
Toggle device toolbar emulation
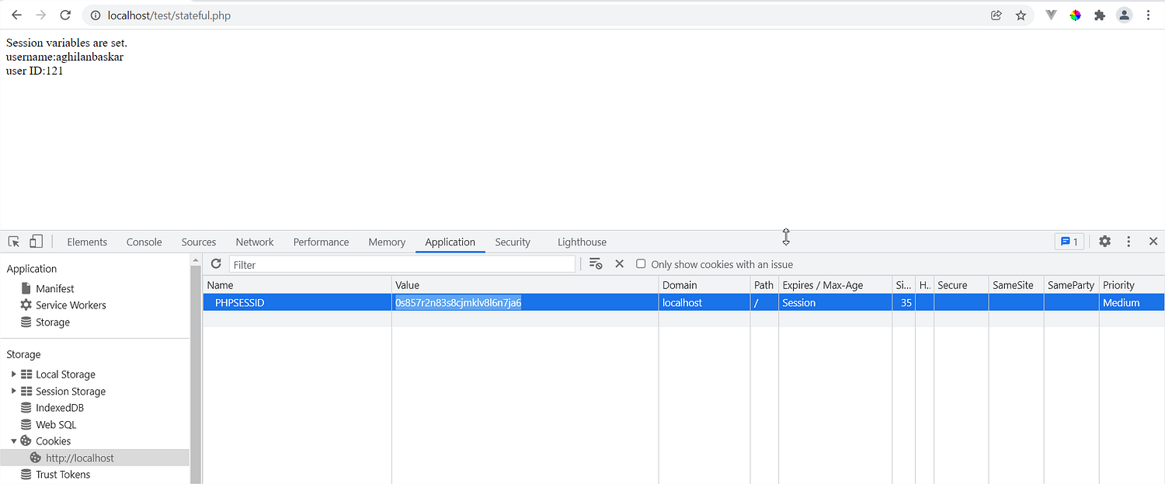tap(36, 242)
